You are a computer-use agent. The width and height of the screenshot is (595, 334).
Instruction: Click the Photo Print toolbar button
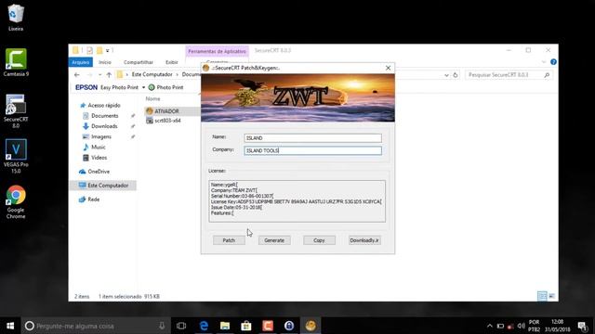165,87
